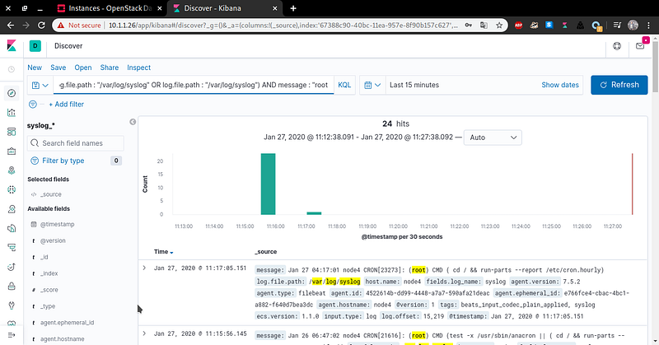Select _index field in Available fields
Screen dimensions: 659x345
pyautogui.click(x=49, y=273)
